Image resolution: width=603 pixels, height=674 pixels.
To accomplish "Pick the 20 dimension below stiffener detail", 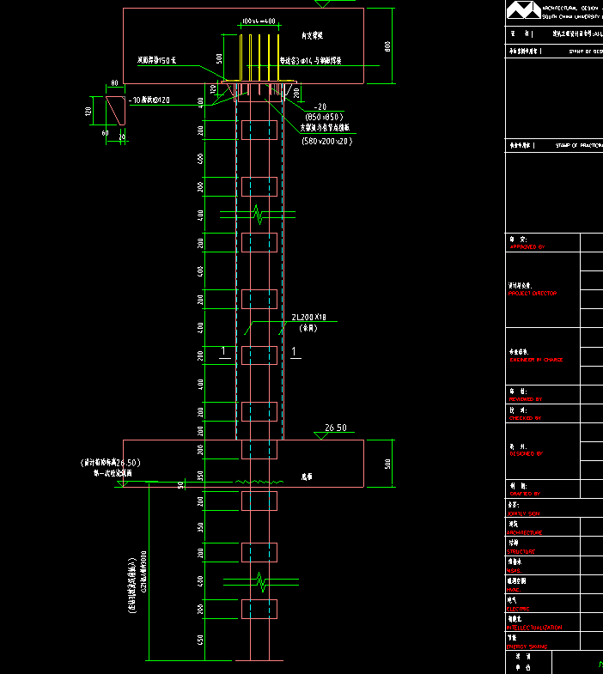I will click(x=122, y=137).
